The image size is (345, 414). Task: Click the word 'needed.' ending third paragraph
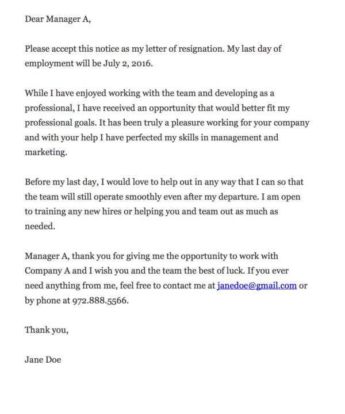pos(40,227)
